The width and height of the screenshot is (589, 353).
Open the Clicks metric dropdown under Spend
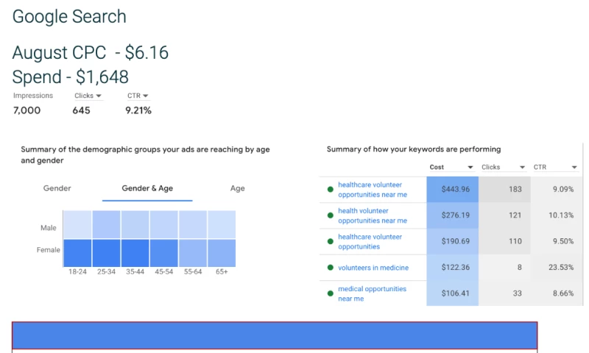pyautogui.click(x=99, y=96)
